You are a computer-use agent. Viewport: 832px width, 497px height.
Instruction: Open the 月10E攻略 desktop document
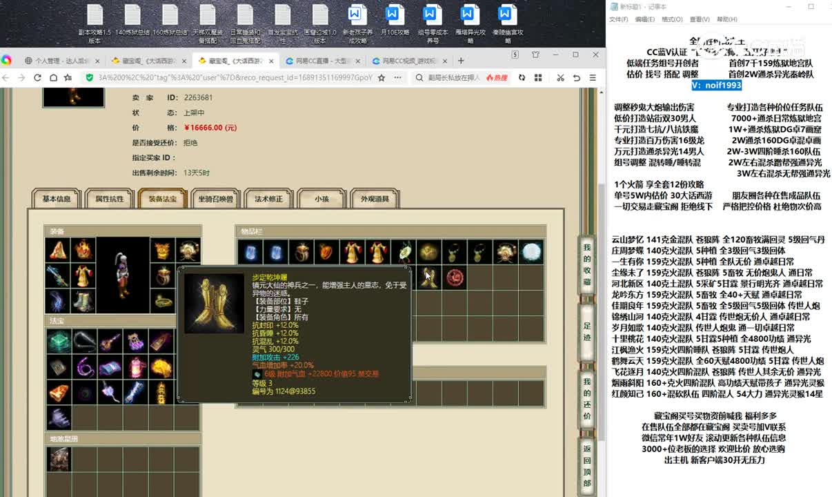point(395,19)
